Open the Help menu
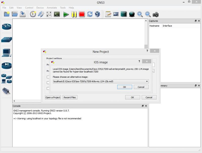The image size is (202, 153). [71, 8]
